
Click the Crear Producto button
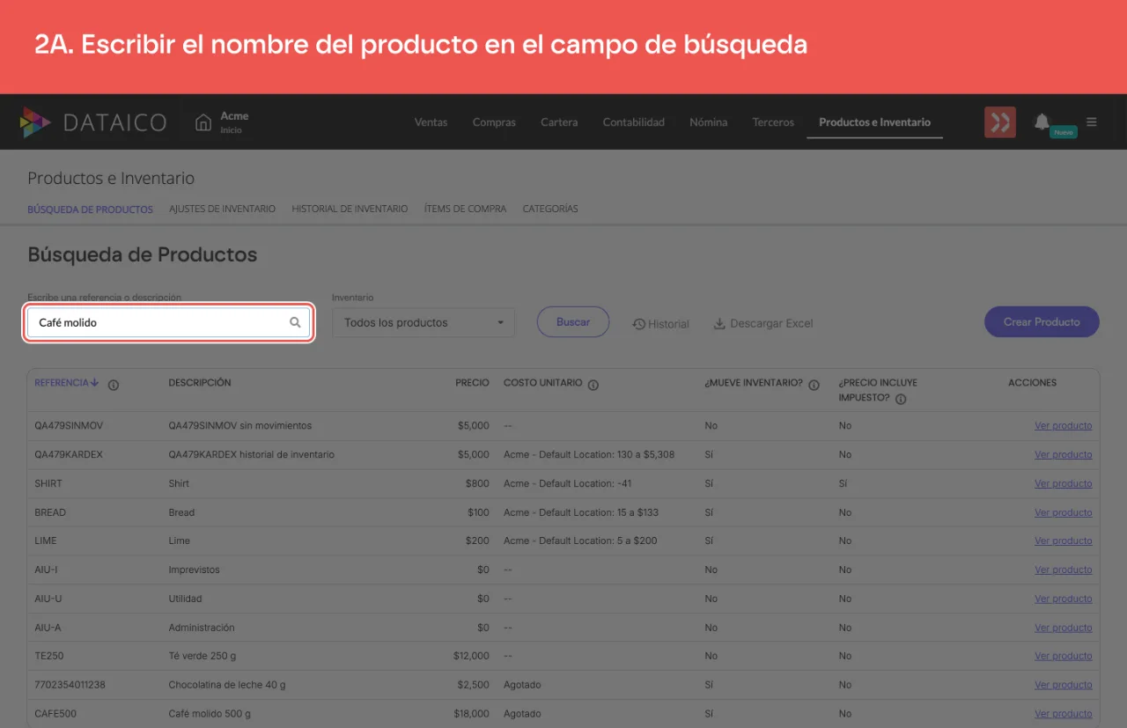coord(1042,322)
